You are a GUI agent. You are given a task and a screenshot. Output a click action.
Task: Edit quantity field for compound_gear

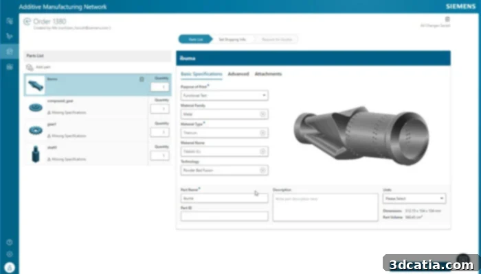pos(160,109)
